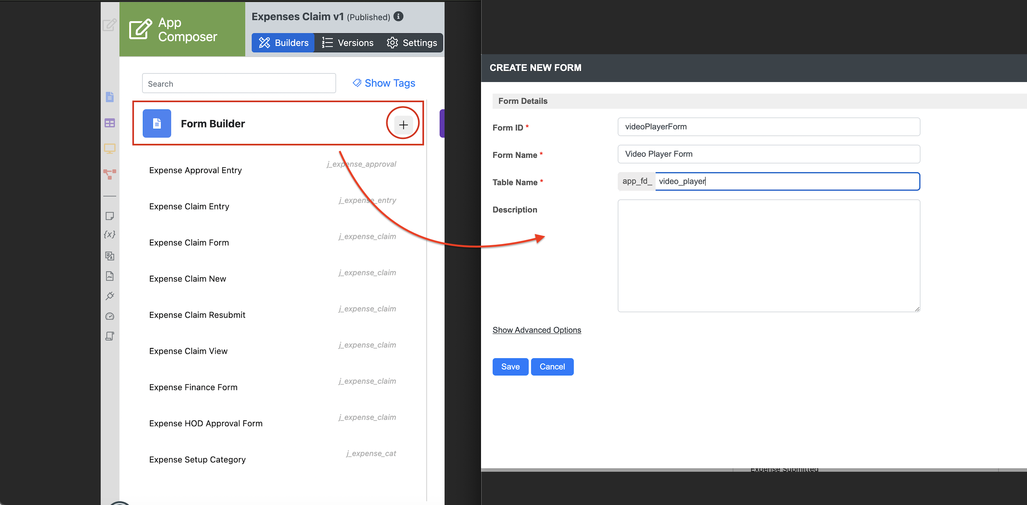Open the datalist builder sidebar icon
This screenshot has height=505, width=1027.
click(110, 123)
